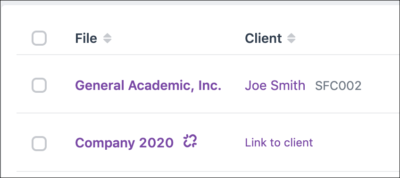Click the broken-link icon beside Company 2020
Screen dimensions: 400x178
click(x=190, y=141)
